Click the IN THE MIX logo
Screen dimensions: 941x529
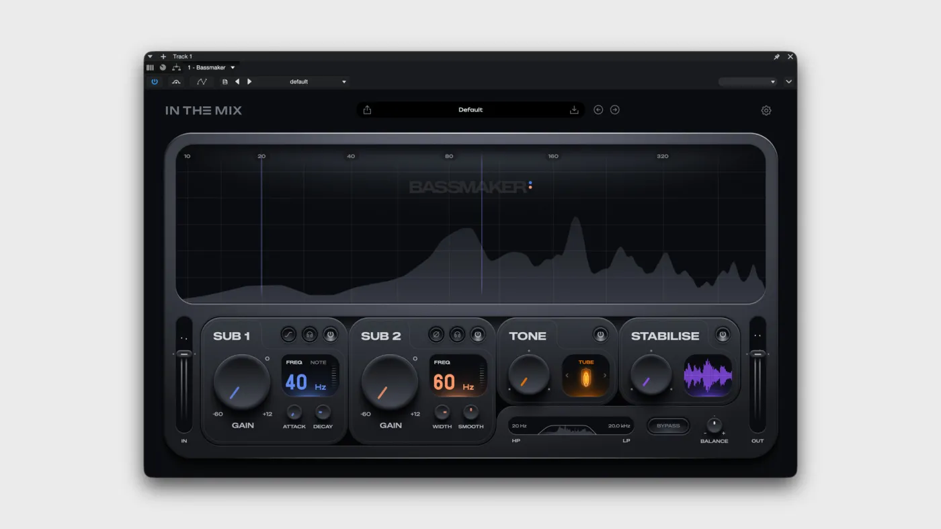[204, 110]
